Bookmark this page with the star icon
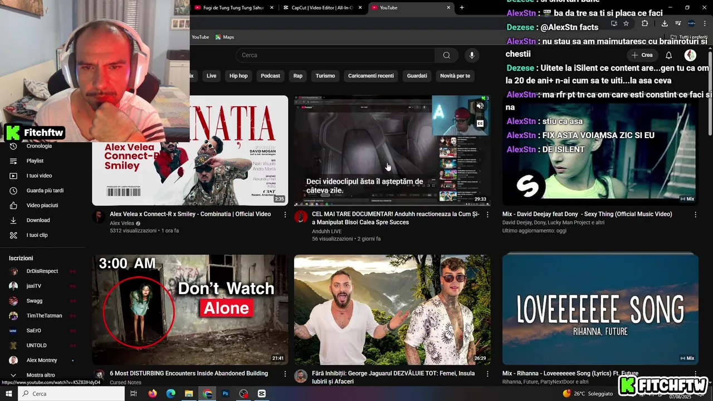Screen dimensions: 713x401 (x=626, y=23)
